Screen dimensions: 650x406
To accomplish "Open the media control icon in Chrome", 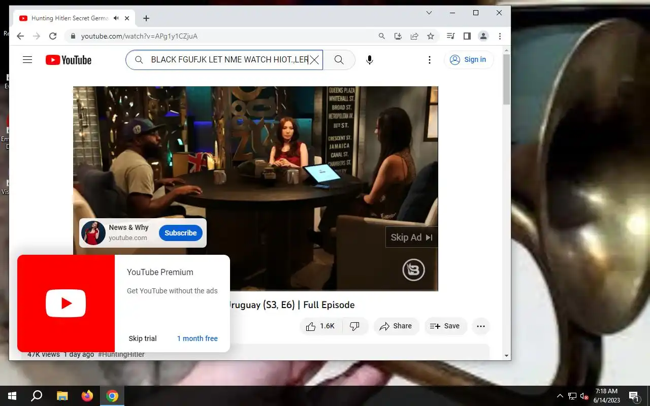I will [x=450, y=36].
